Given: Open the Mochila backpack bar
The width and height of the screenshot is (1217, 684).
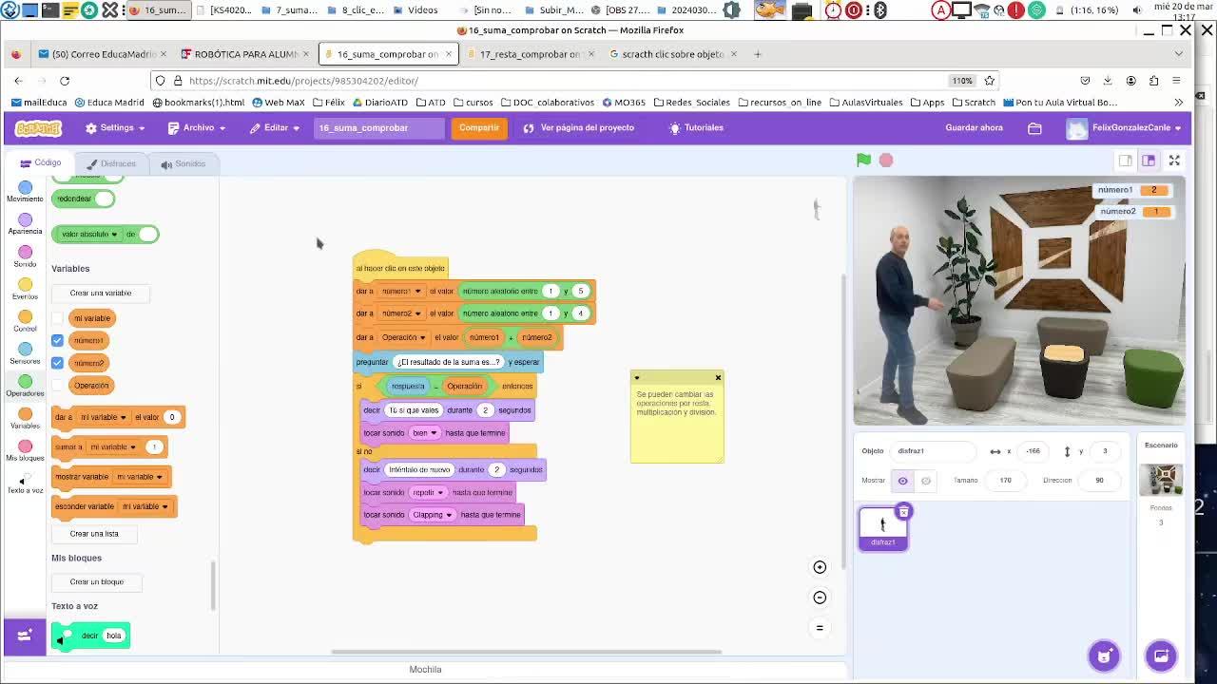Looking at the screenshot, I should coord(425,670).
